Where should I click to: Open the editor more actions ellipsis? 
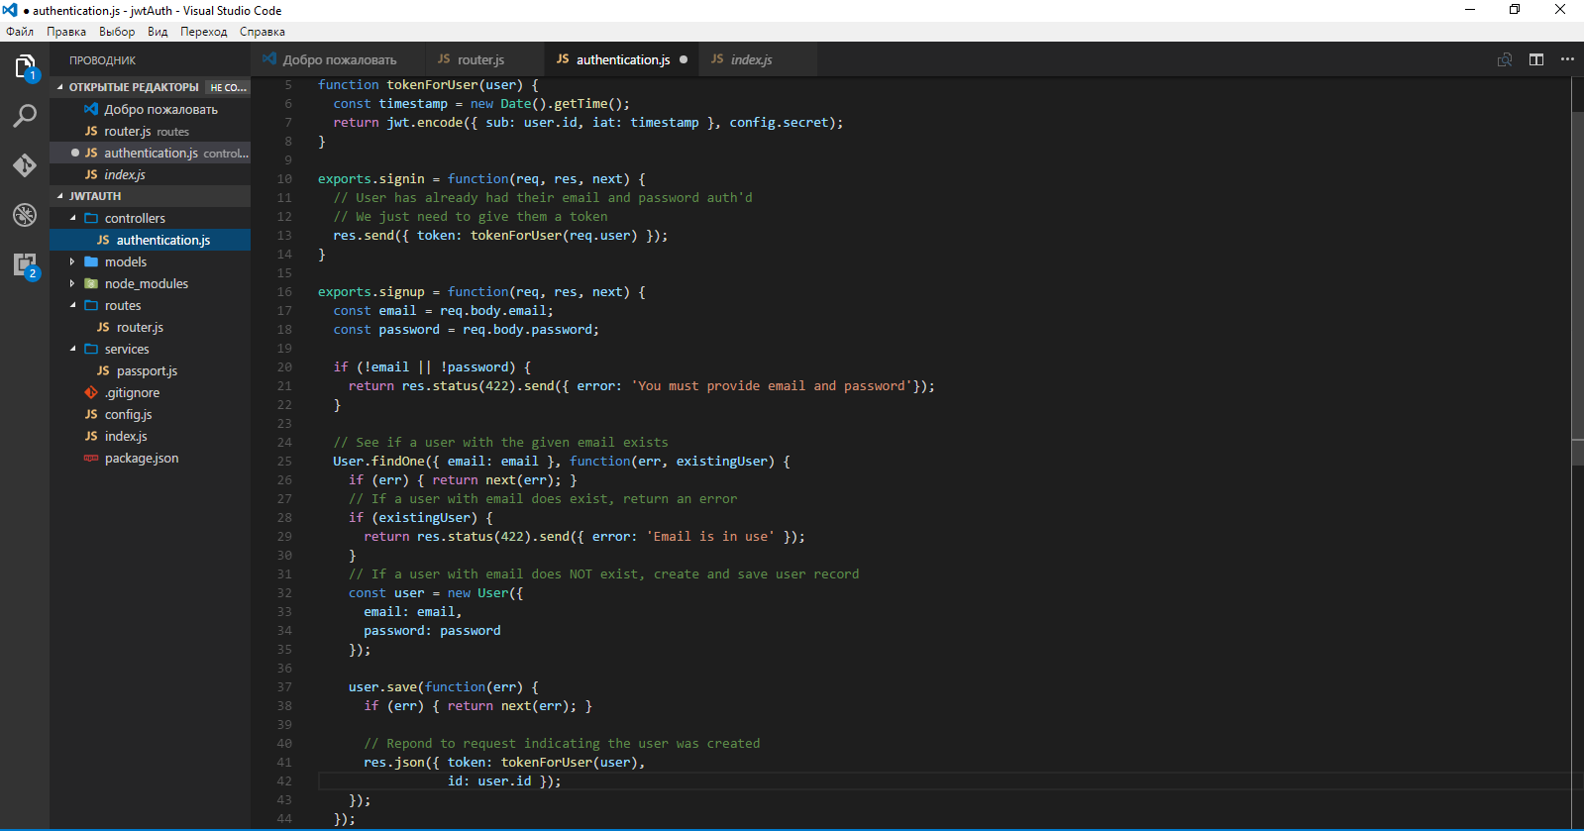[1567, 59]
